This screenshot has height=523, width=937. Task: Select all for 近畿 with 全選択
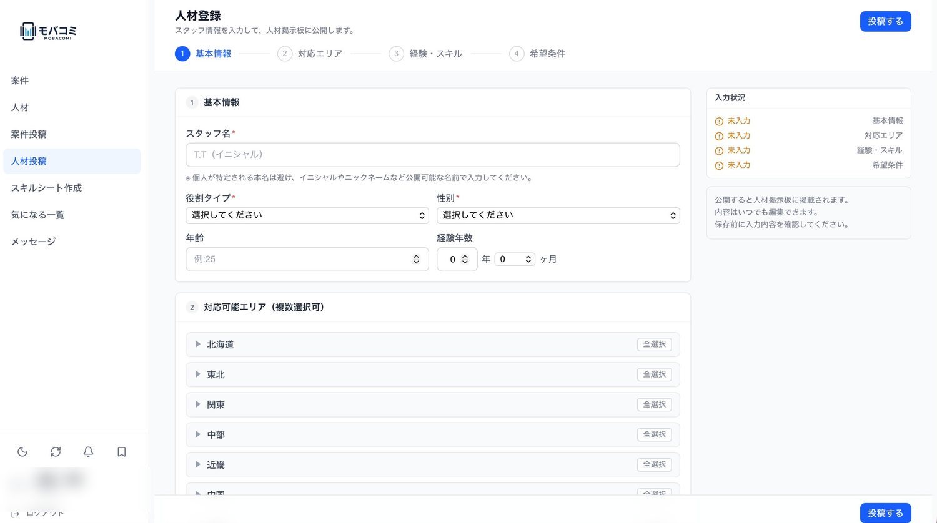point(655,465)
